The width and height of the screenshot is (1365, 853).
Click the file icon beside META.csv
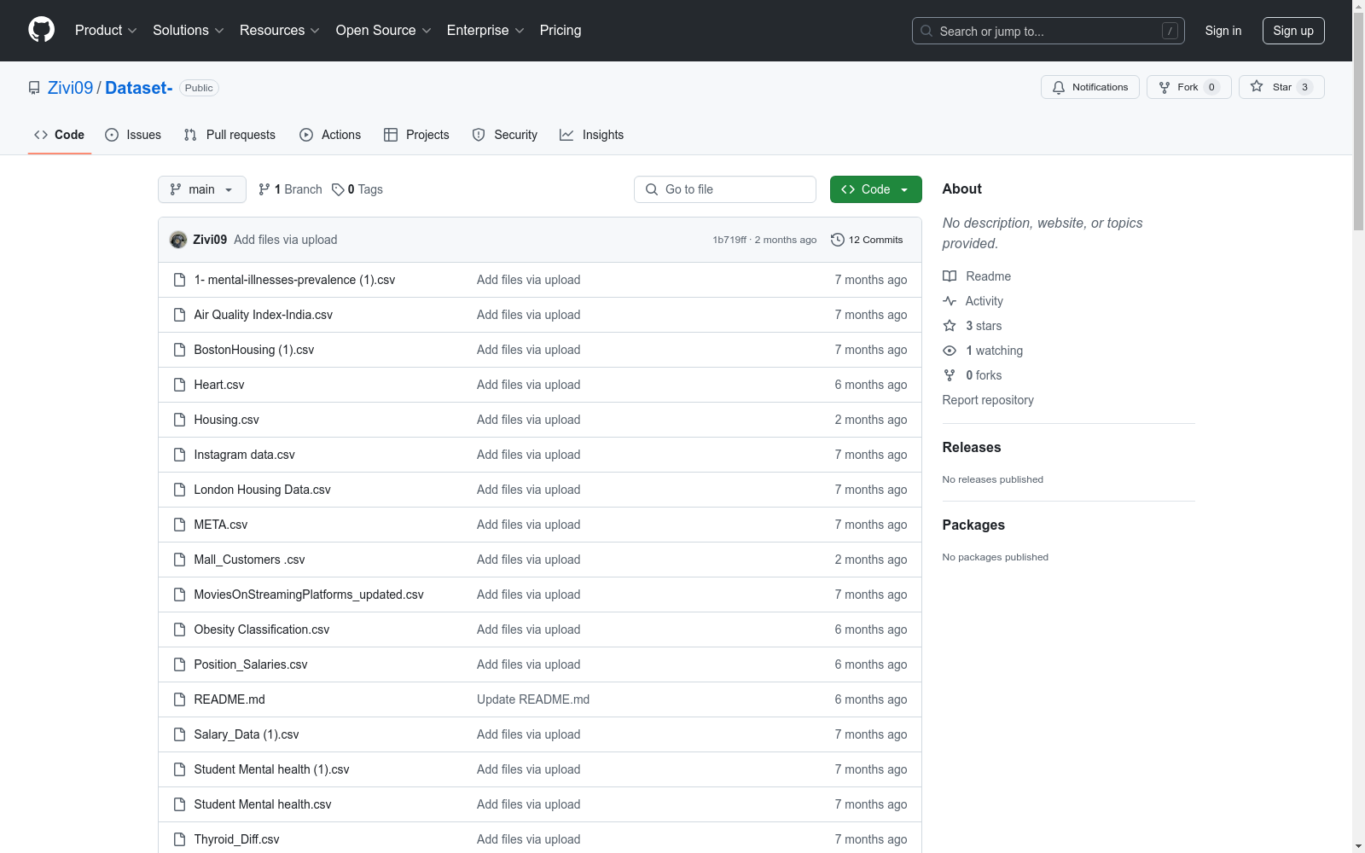tap(179, 525)
